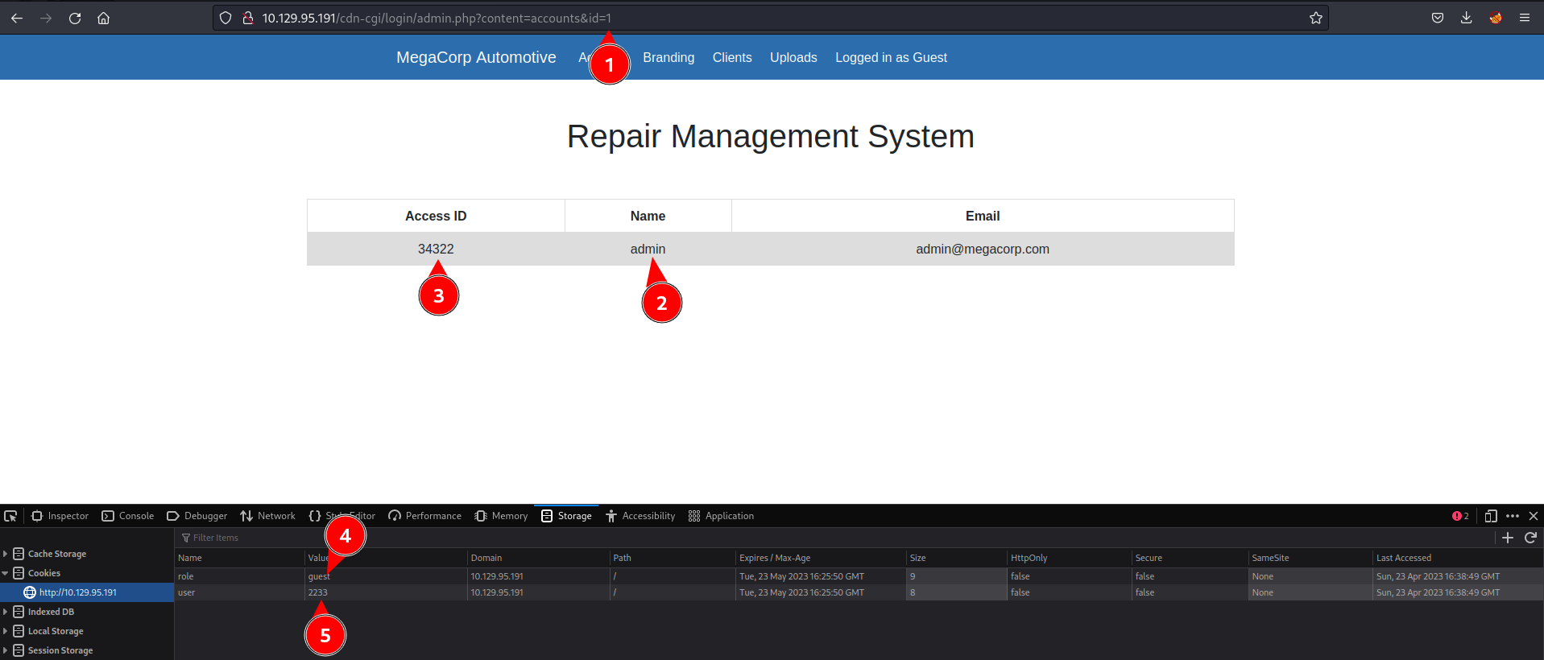
Task: Reload the current page
Action: (75, 18)
